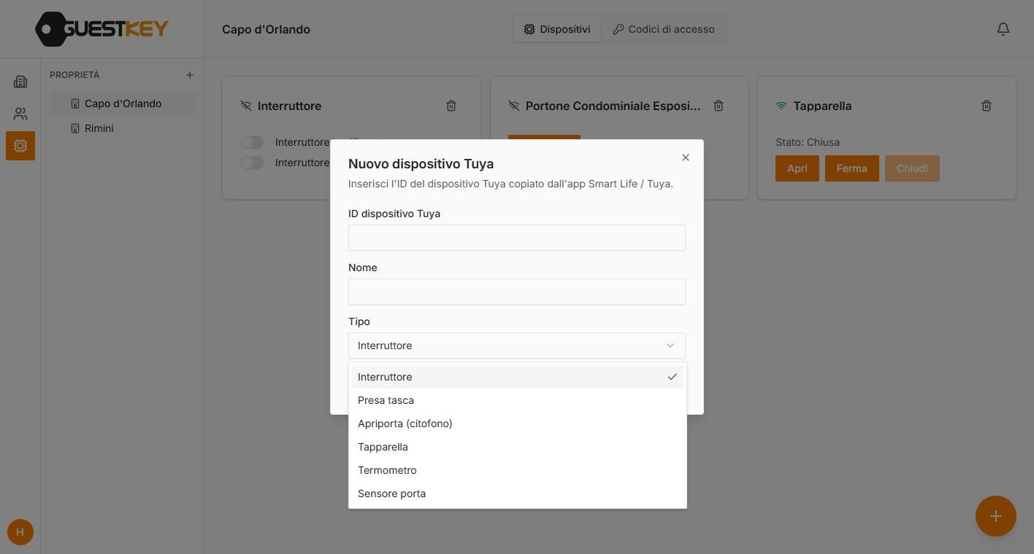The width and height of the screenshot is (1034, 554).
Task: Toggle the second Interruttore switch
Action: [252, 163]
